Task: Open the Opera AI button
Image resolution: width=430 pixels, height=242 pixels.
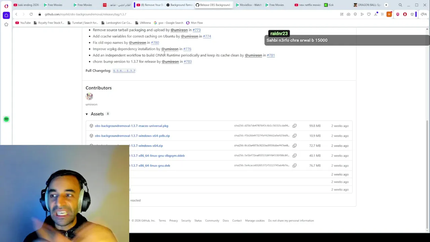Action: (x=424, y=14)
